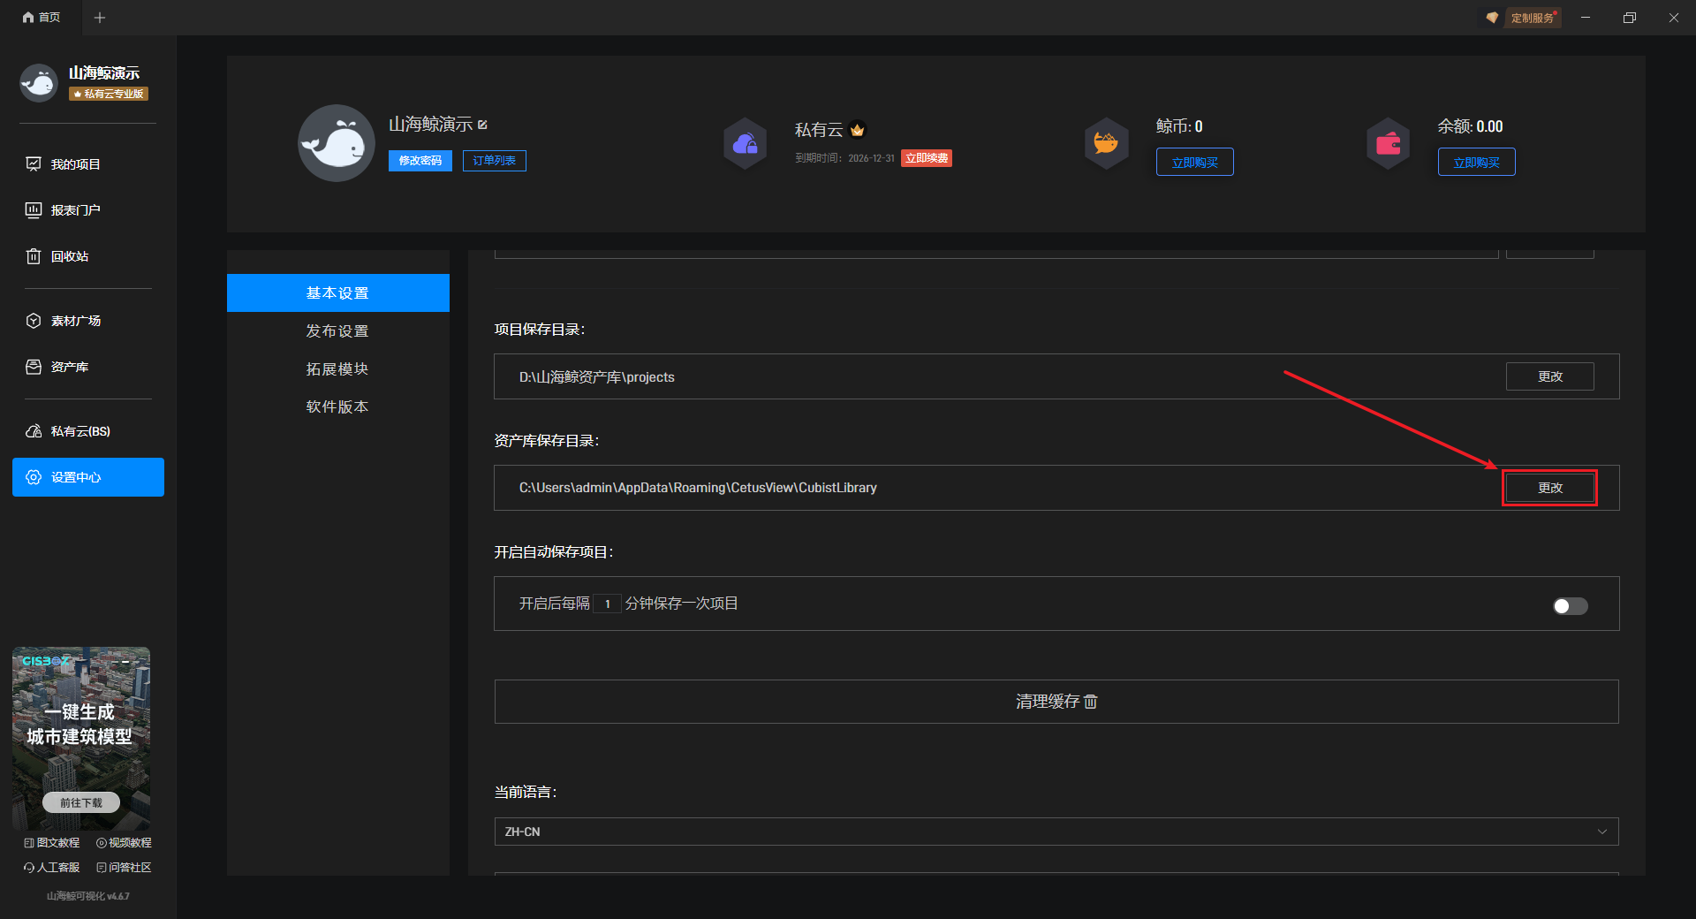Click 更改 for project save directory

point(1549,376)
